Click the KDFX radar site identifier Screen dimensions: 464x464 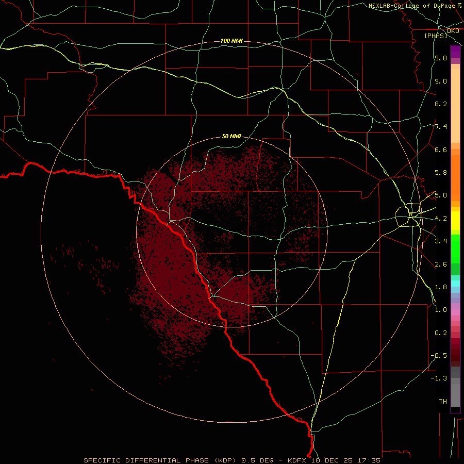pyautogui.click(x=296, y=460)
